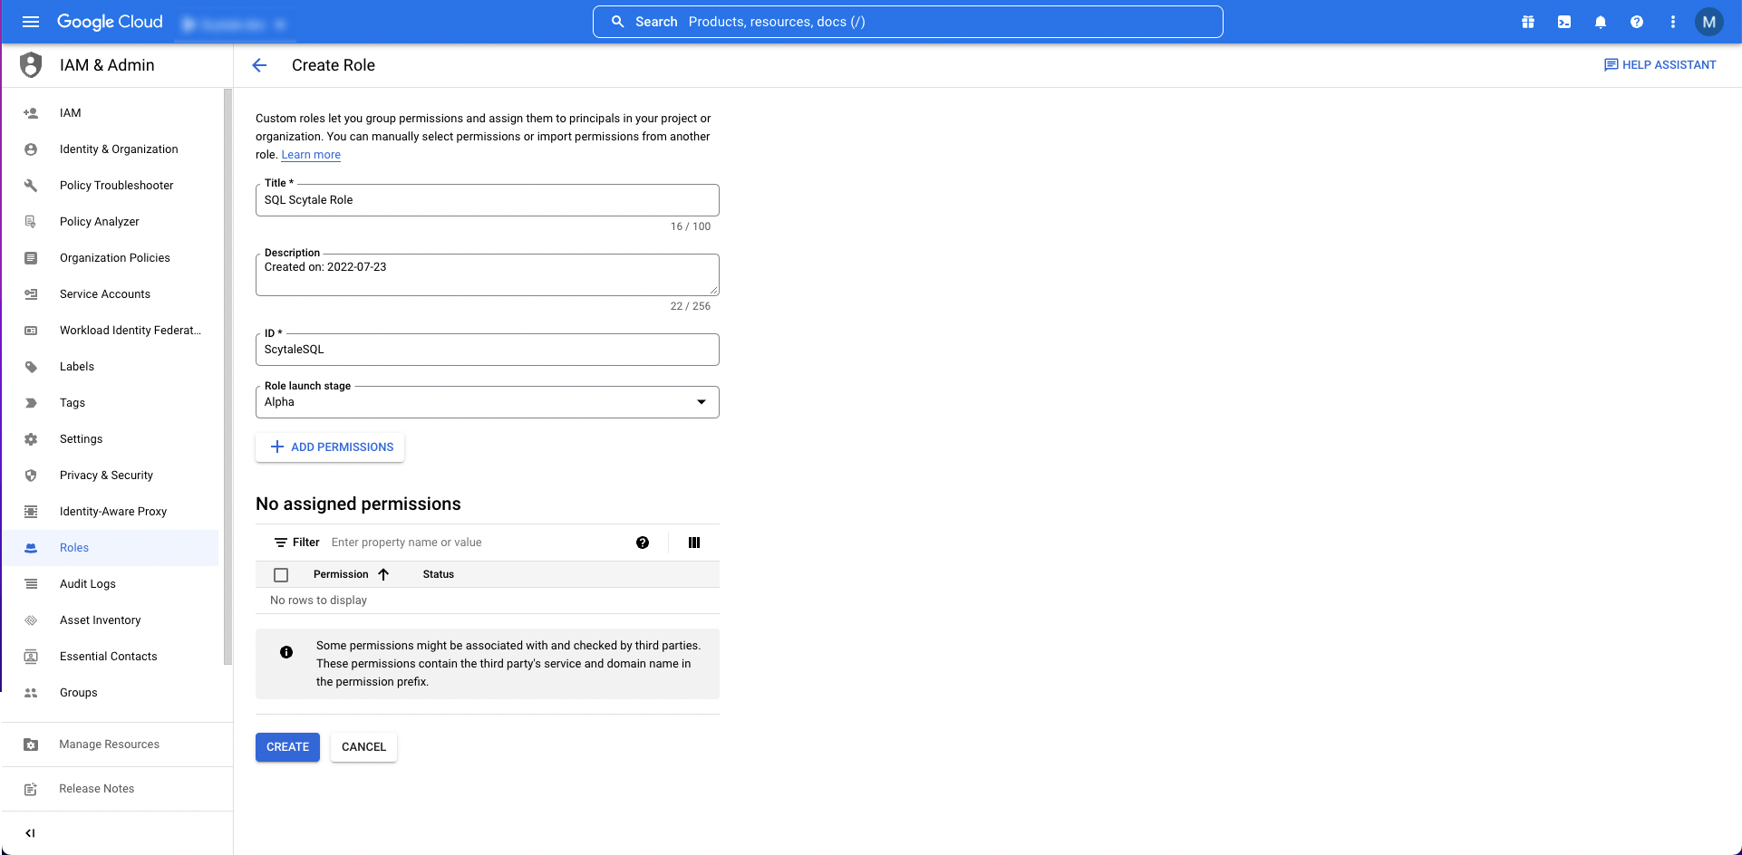Click the IAM & Admin shield icon
The width and height of the screenshot is (1742, 855).
click(31, 65)
